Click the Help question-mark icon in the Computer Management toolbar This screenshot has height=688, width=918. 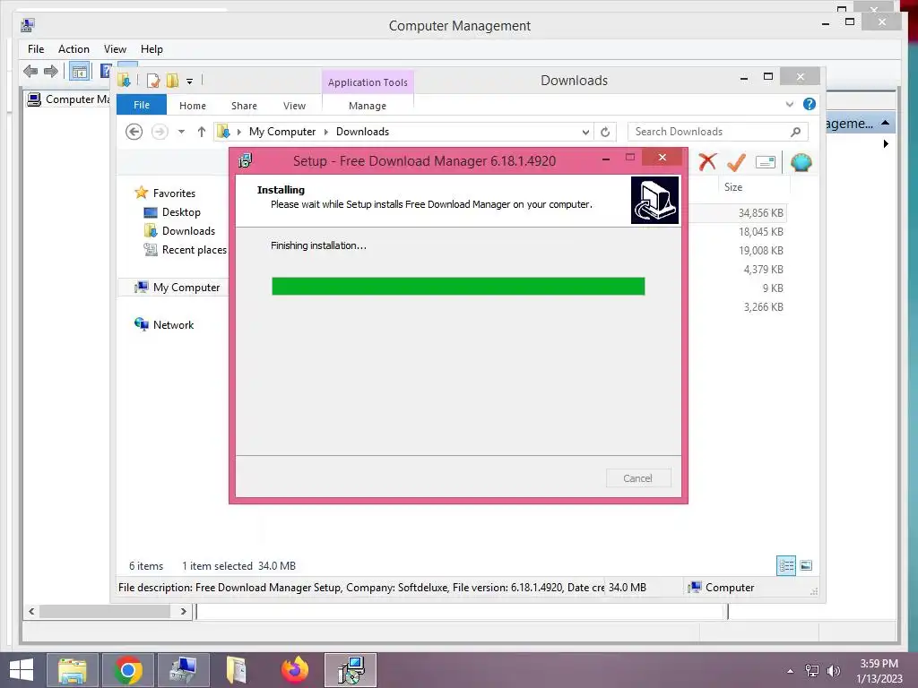click(106, 72)
